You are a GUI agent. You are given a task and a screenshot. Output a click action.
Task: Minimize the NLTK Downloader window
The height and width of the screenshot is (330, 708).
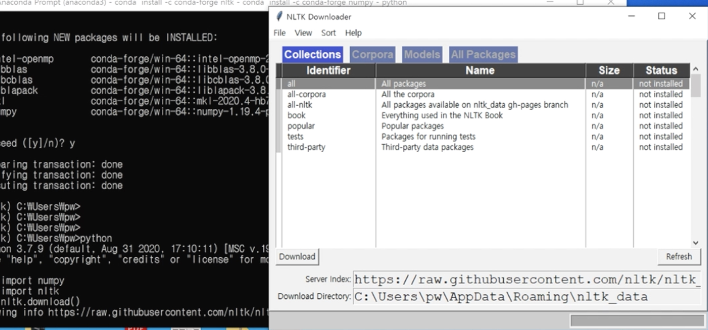coord(632,16)
